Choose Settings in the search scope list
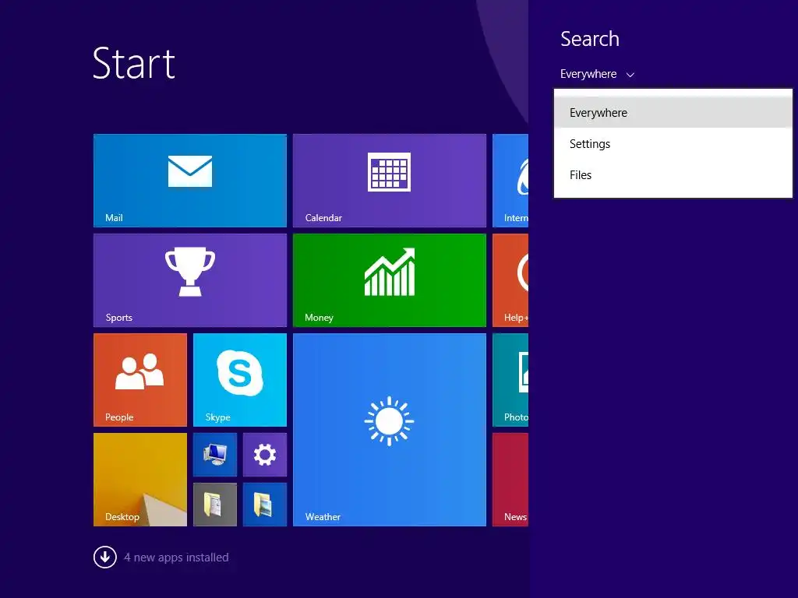The height and width of the screenshot is (598, 798). pyautogui.click(x=673, y=144)
